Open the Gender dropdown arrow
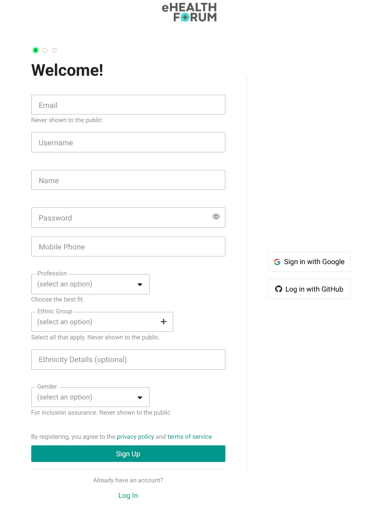This screenshot has width=375, height=505. click(x=140, y=398)
